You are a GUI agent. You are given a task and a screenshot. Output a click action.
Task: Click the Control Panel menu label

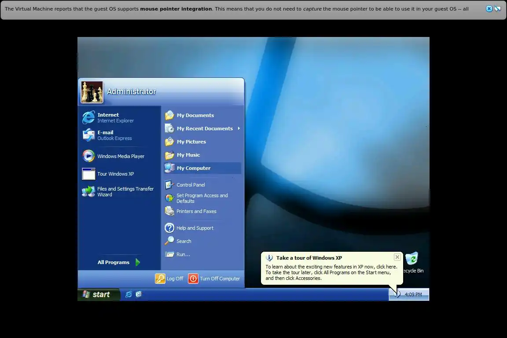click(x=191, y=185)
